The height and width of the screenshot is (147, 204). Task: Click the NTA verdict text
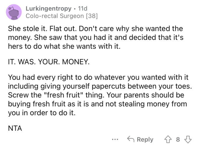click(15, 128)
